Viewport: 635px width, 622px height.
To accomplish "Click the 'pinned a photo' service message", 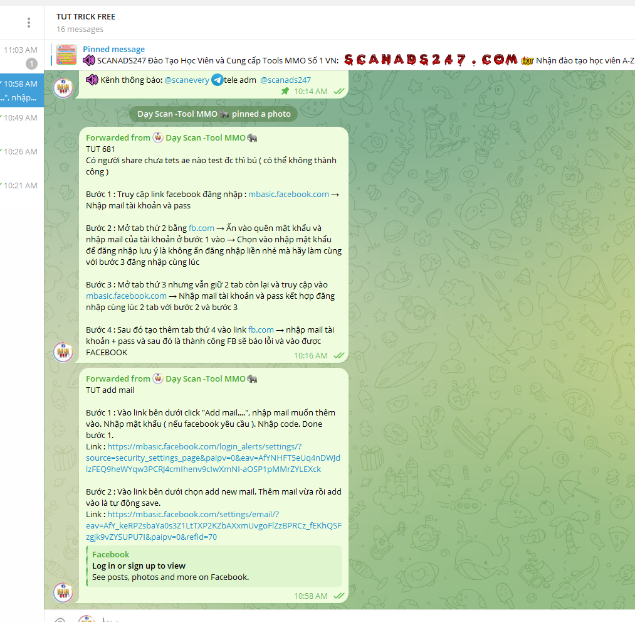I will pos(213,114).
